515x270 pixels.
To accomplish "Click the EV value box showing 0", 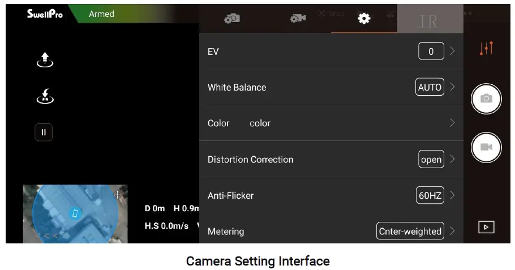I will (431, 52).
